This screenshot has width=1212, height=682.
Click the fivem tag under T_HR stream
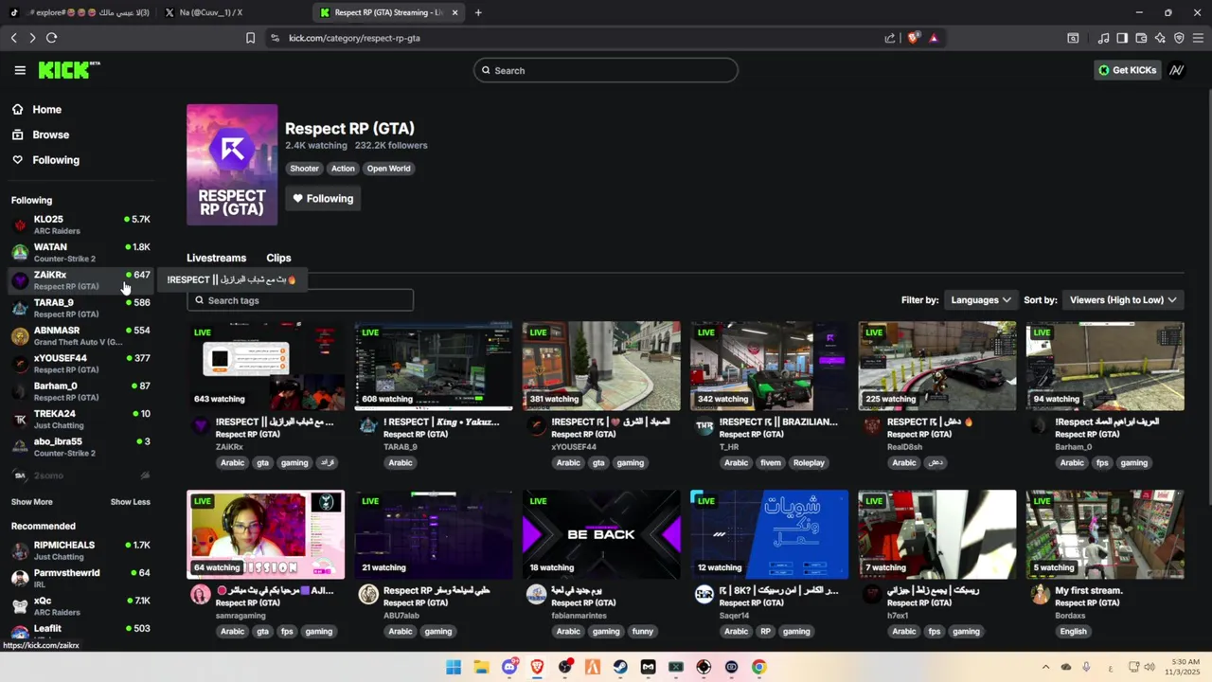pos(770,463)
